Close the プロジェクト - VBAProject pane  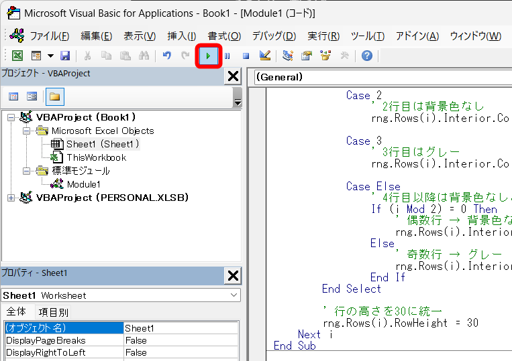click(x=233, y=76)
